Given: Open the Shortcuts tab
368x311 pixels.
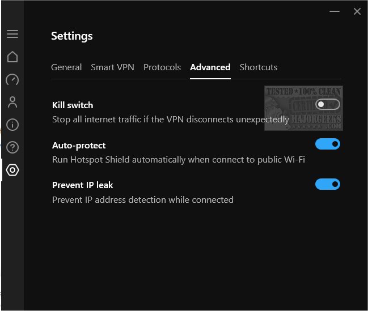Looking at the screenshot, I should coord(259,67).
